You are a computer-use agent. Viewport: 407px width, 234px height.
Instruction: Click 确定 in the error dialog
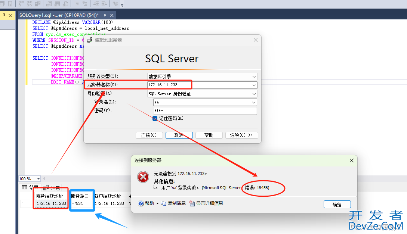click(x=337, y=205)
